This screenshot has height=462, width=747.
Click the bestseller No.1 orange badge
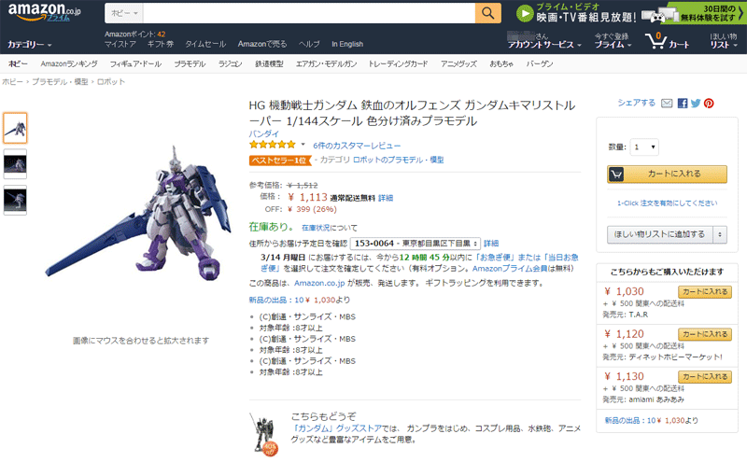[x=279, y=161]
